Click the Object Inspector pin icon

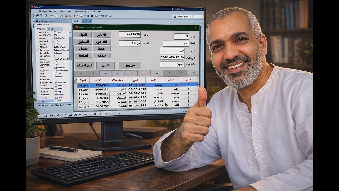point(66,21)
